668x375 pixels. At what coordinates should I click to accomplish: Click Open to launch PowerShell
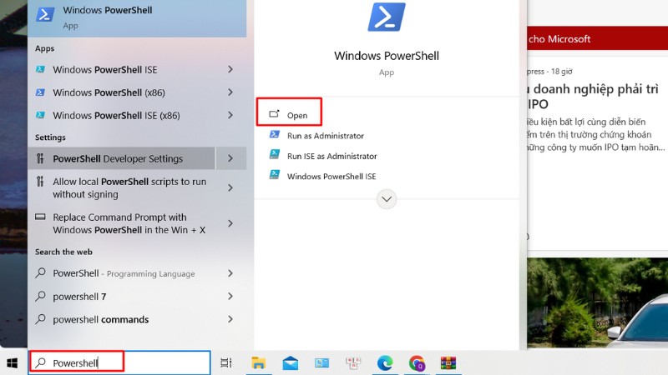coord(289,115)
